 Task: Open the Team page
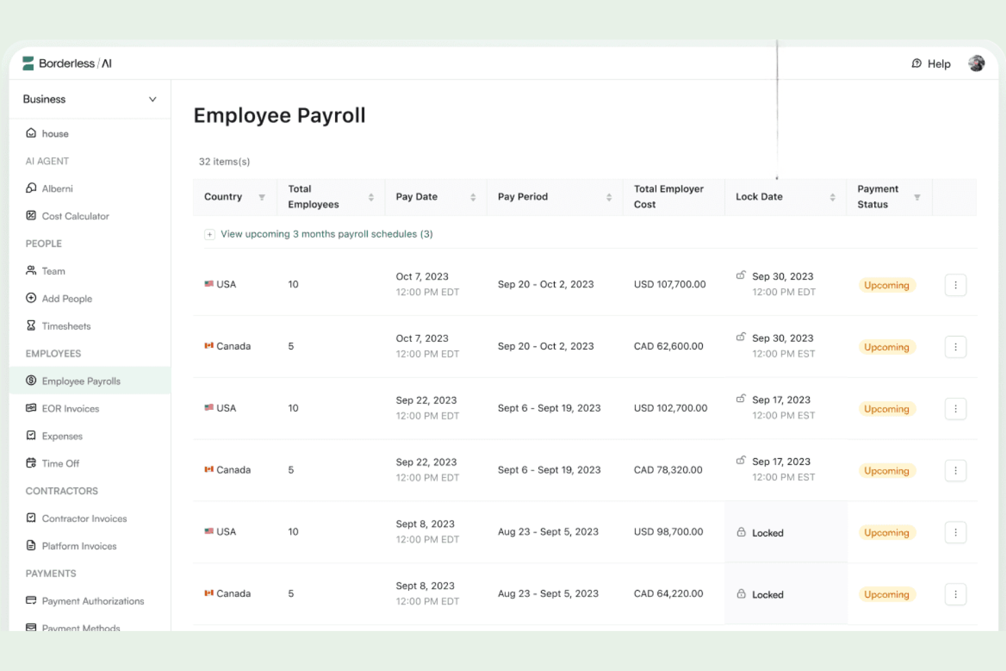pos(54,271)
